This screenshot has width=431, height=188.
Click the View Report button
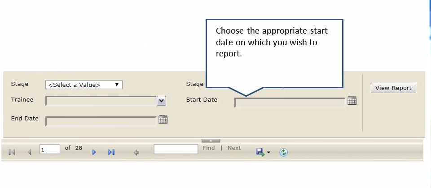point(393,88)
